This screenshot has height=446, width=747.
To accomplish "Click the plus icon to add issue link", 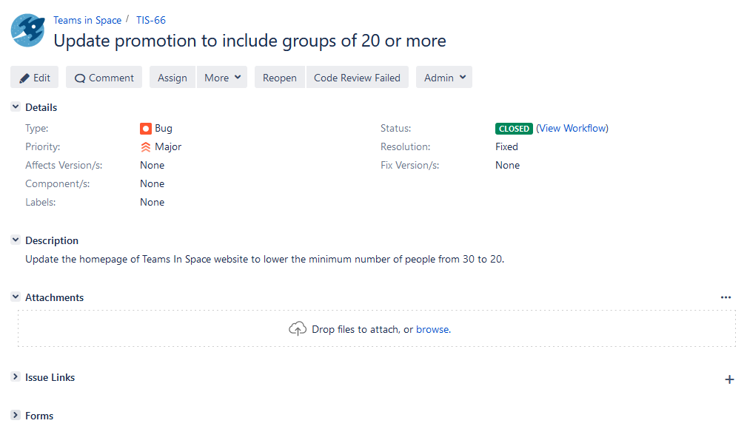I will tap(729, 379).
